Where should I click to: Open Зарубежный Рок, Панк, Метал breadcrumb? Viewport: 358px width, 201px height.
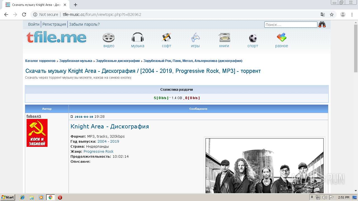(193, 61)
